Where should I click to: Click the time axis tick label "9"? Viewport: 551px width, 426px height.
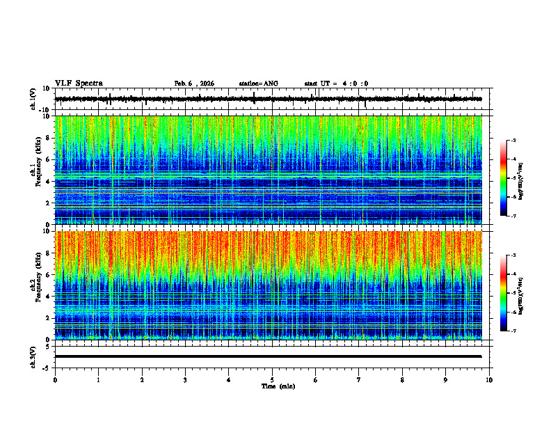point(445,380)
